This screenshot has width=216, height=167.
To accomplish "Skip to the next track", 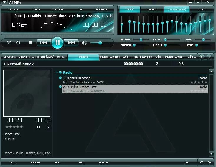I will pyautogui.click(x=71, y=43).
